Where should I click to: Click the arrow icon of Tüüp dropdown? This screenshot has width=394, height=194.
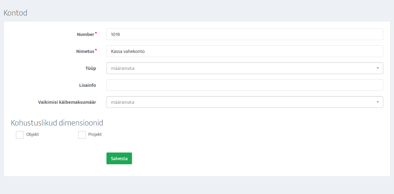(x=377, y=68)
